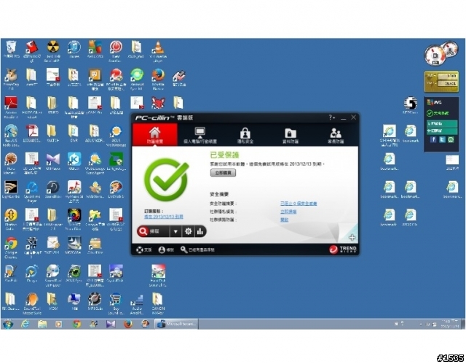Open Windows Media Player from the taskbar

click(x=59, y=324)
